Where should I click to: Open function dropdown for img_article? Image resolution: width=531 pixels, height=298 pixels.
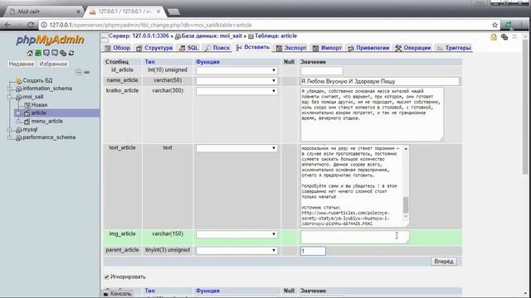(x=236, y=234)
